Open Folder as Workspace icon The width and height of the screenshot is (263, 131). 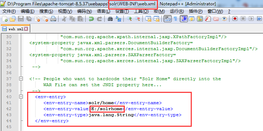pos(216,19)
